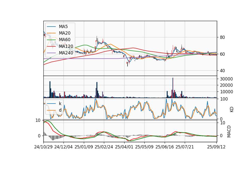Click the 25/05/09 date axis label

tap(144, 147)
